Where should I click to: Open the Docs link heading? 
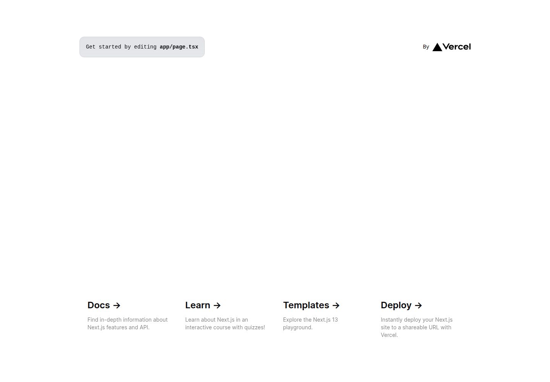pyautogui.click(x=104, y=305)
